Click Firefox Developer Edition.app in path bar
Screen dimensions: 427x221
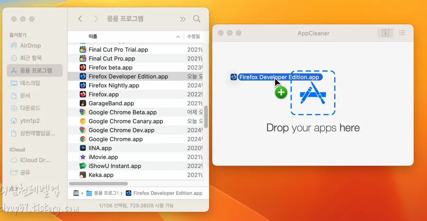point(164,193)
